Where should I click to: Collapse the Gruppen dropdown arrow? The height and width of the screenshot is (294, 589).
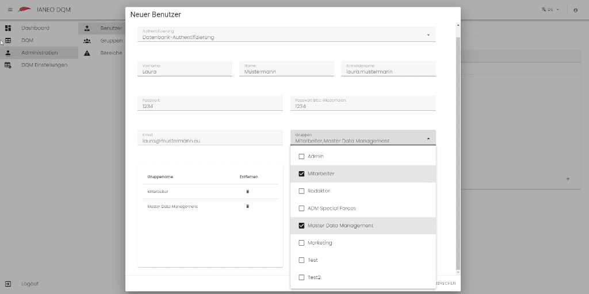tap(428, 138)
